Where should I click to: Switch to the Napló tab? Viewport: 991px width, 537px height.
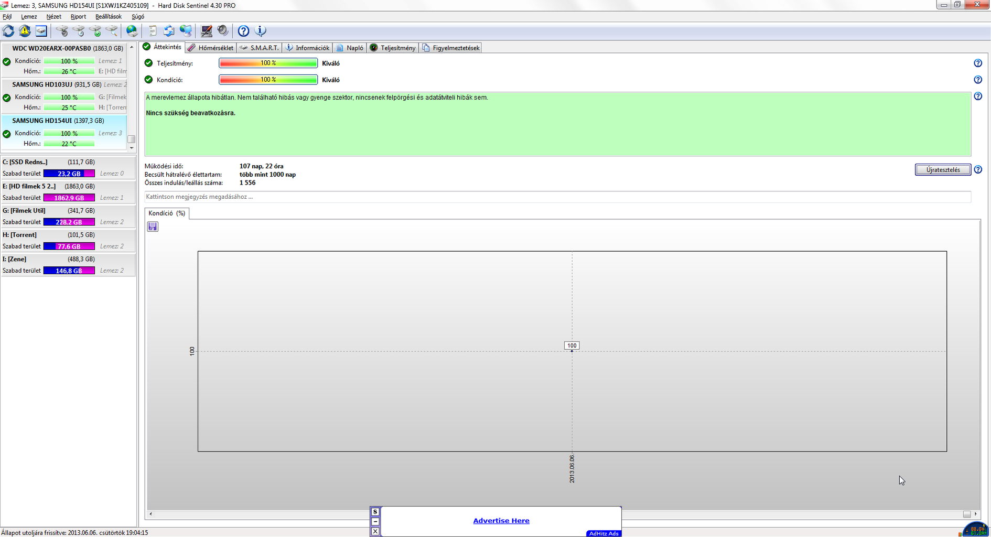click(x=350, y=48)
